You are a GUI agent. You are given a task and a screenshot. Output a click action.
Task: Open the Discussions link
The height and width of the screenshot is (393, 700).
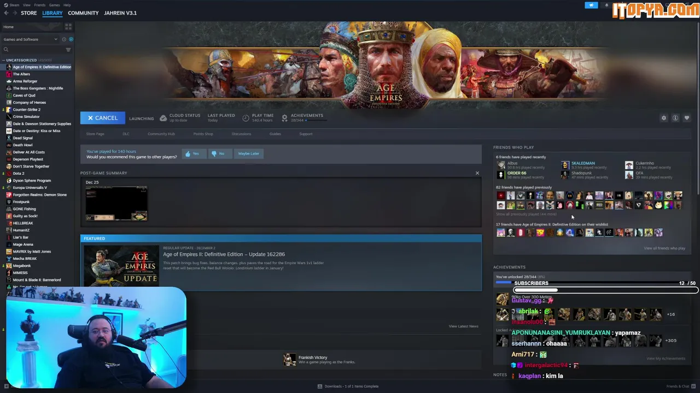tap(241, 134)
